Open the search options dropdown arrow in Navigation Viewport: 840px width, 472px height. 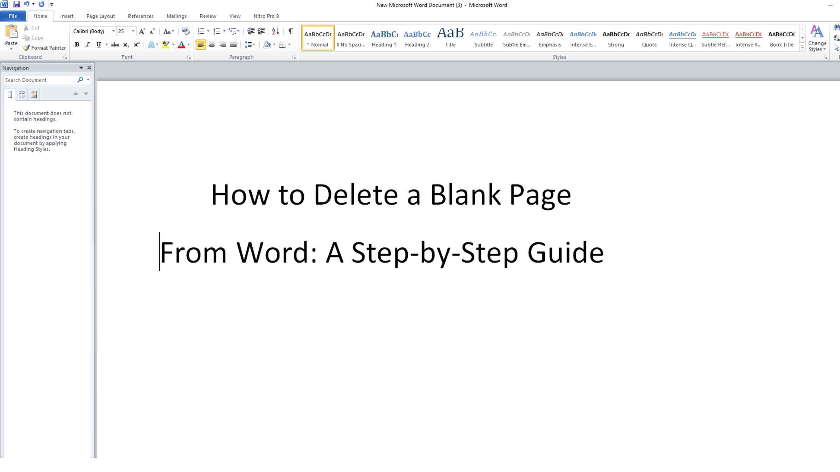88,80
